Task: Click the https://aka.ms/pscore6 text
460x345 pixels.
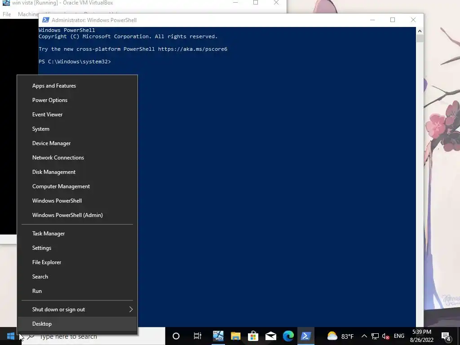Action: [x=193, y=49]
